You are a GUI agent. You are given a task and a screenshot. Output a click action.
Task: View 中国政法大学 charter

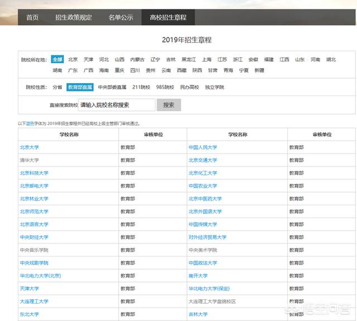point(202,263)
